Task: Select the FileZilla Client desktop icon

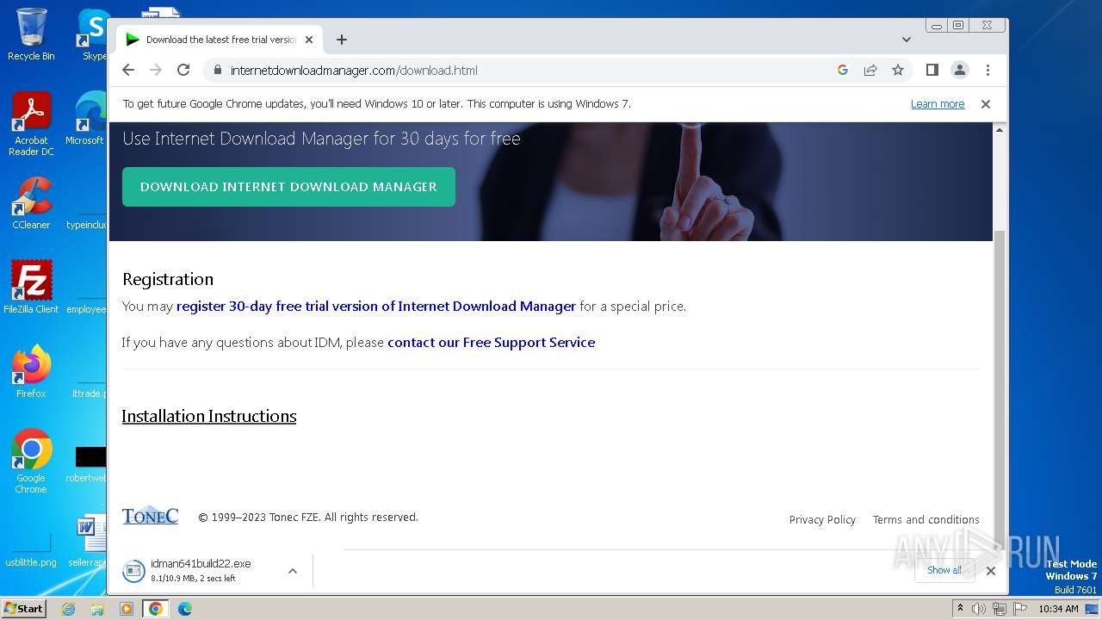Action: (31, 288)
